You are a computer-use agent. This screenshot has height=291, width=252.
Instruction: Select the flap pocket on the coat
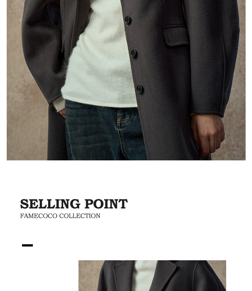(x=175, y=36)
